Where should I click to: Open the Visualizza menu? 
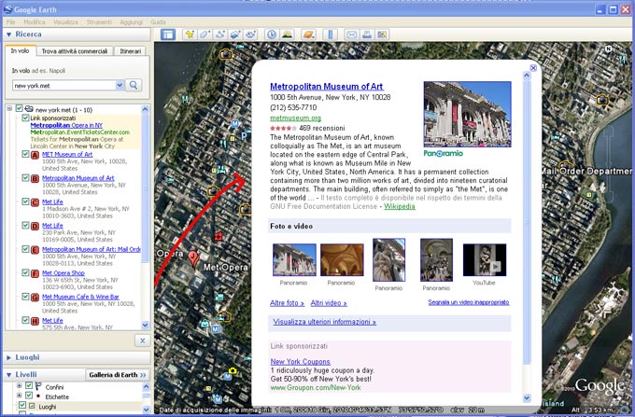pyautogui.click(x=66, y=21)
